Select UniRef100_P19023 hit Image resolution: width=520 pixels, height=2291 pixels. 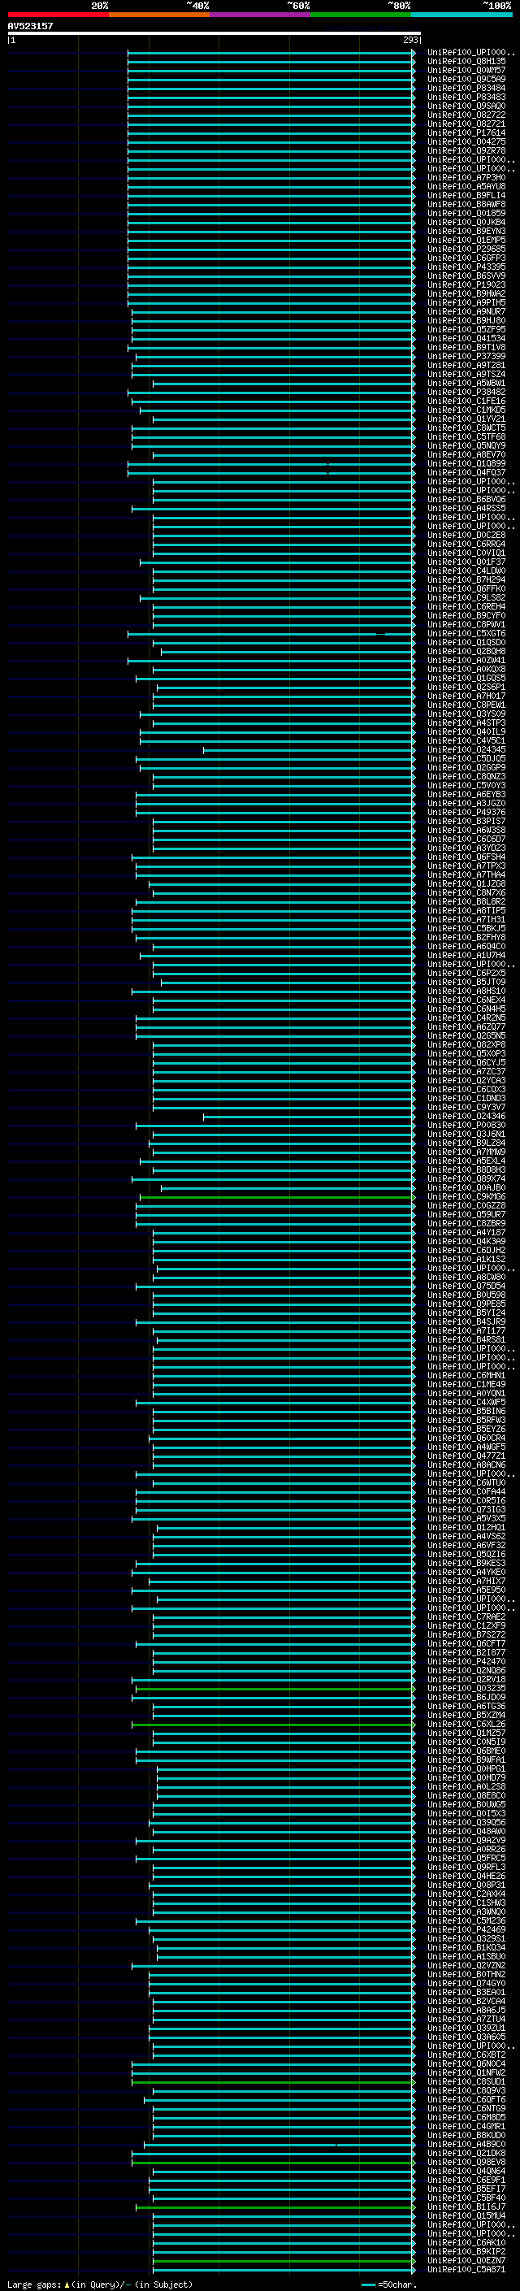[x=466, y=284]
